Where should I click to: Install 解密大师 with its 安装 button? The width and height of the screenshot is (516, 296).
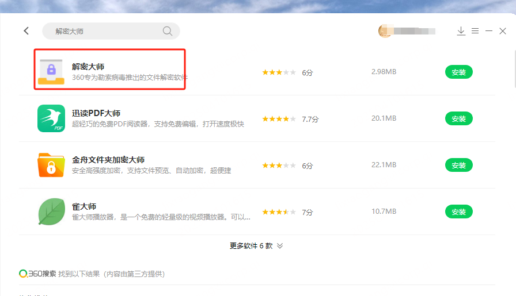pos(458,72)
